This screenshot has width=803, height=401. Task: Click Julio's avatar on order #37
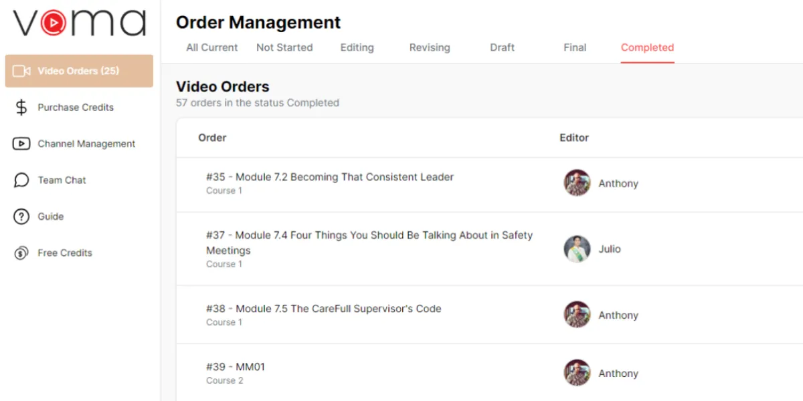tap(577, 249)
